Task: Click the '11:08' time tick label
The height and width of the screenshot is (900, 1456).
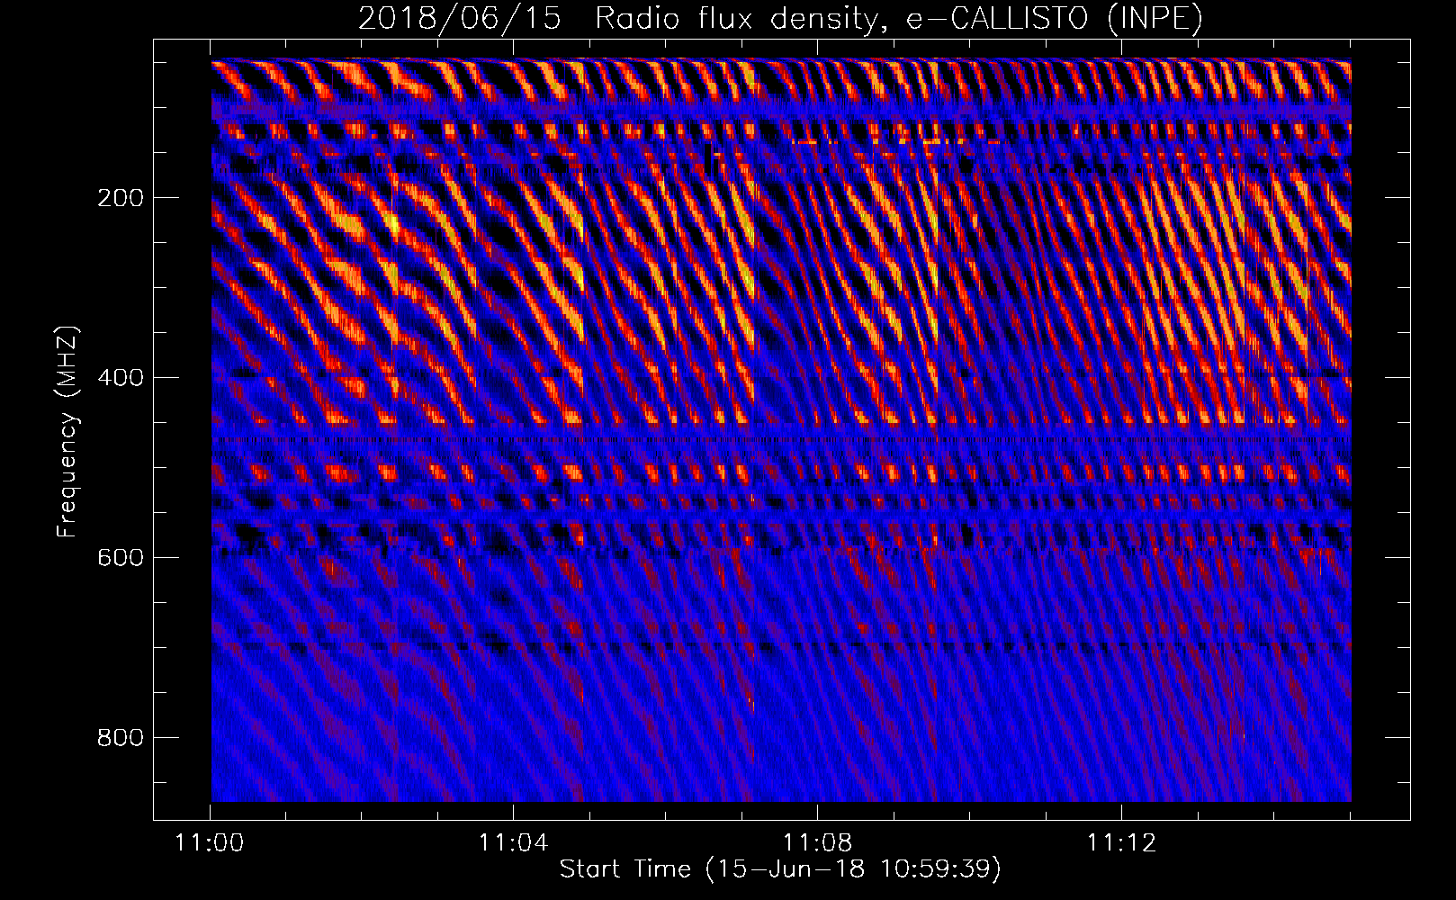Action: tap(817, 843)
